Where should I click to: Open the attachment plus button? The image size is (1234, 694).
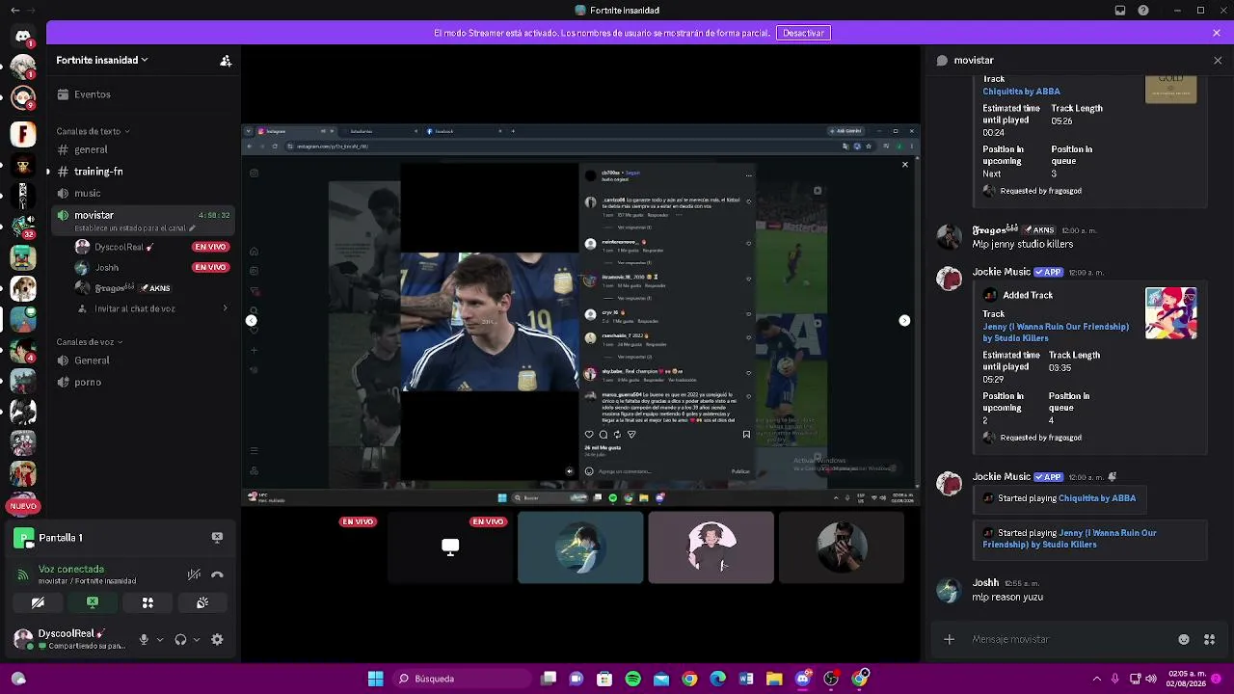949,639
